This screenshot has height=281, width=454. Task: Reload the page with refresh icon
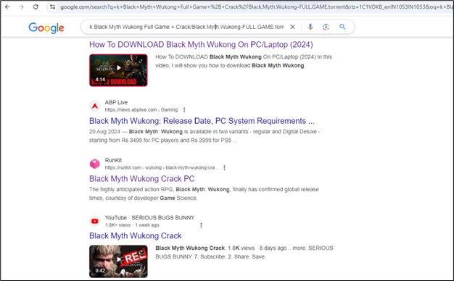[36, 7]
